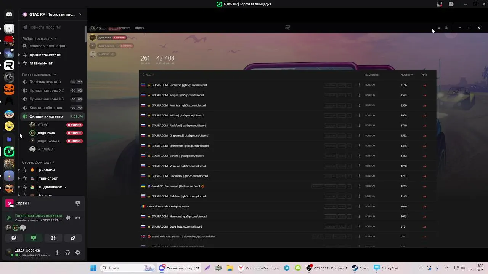Open RutonyChat from the taskbar
This screenshot has height=274, width=488.
click(x=386, y=268)
